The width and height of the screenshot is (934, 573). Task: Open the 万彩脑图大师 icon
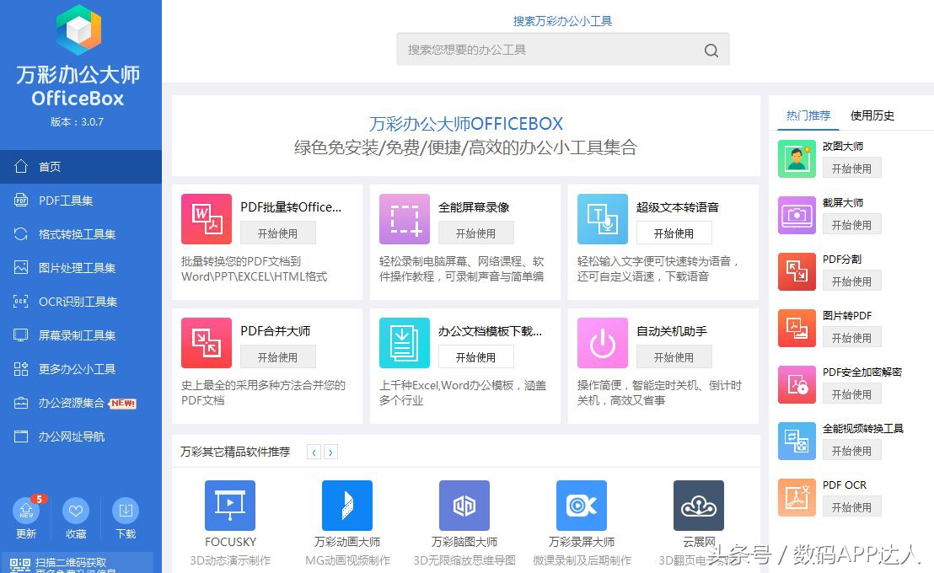click(464, 506)
